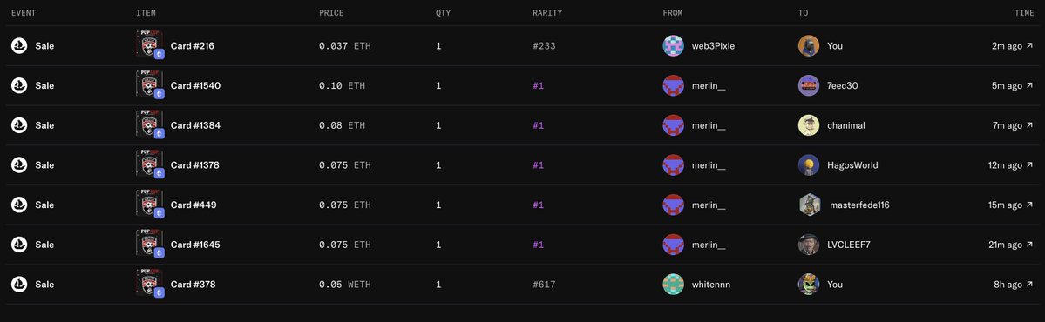Image resolution: width=1045 pixels, height=322 pixels.
Task: Open transaction arrow beside 21m ago
Action: pos(1029,245)
